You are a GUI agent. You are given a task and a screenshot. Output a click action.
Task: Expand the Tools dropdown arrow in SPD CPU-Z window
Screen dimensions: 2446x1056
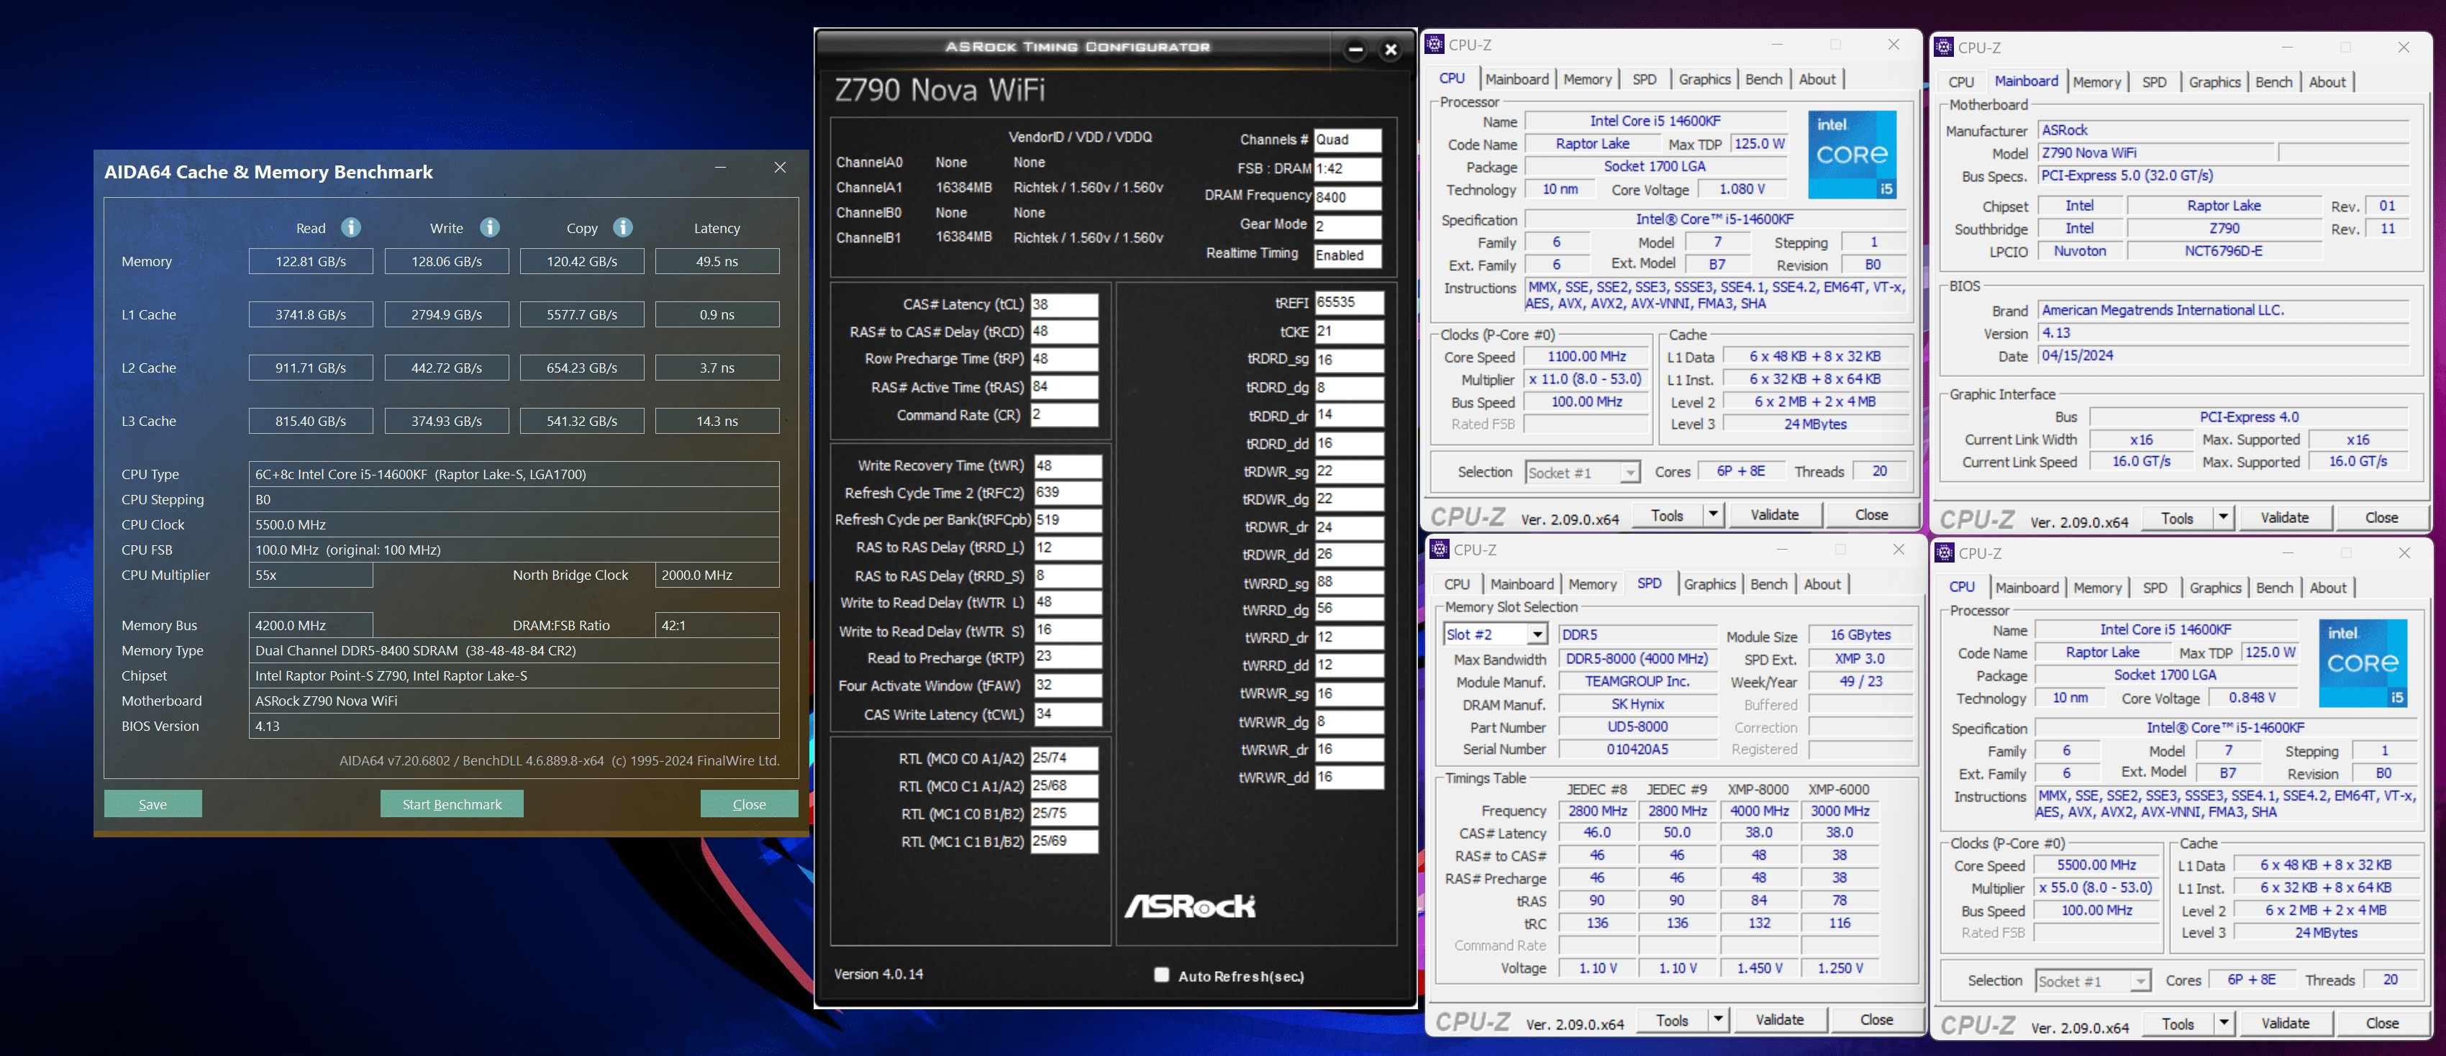pos(1718,1020)
